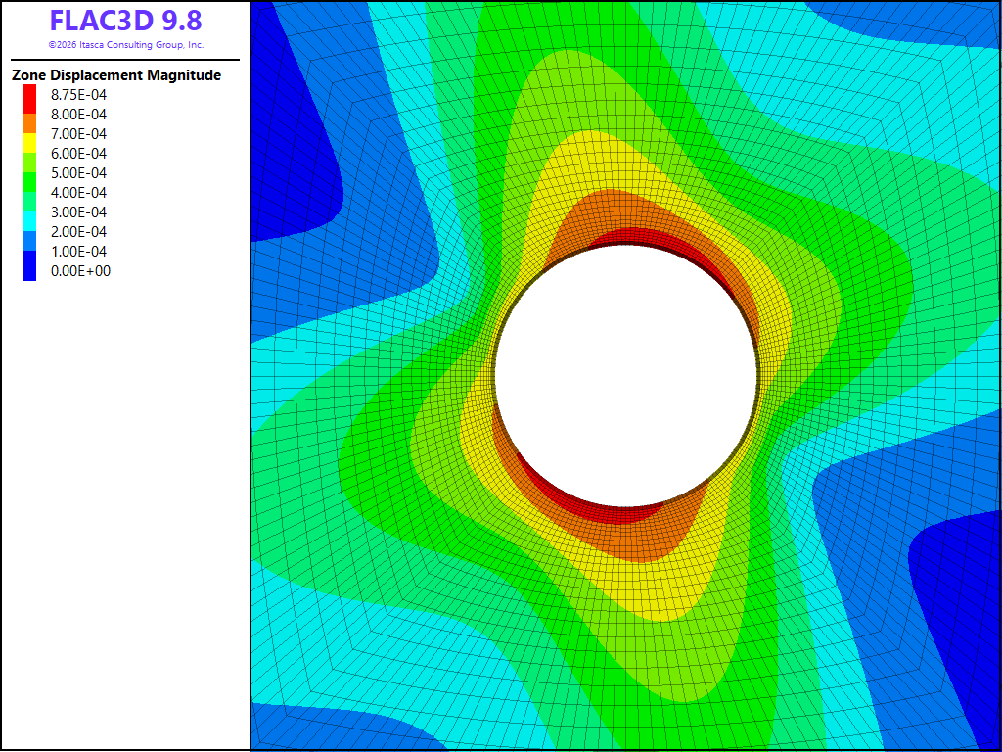Image resolution: width=1002 pixels, height=752 pixels.
Task: Select the red contour zone above the tunnel
Action: (664, 245)
